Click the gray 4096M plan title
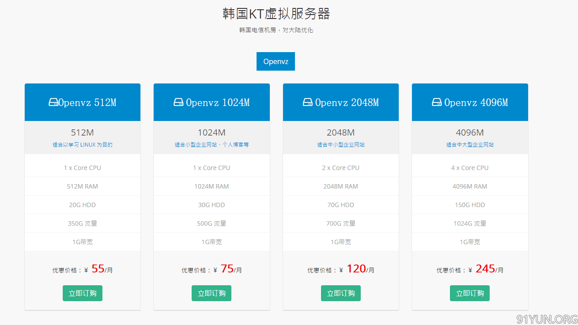The width and height of the screenshot is (578, 325). (470, 132)
